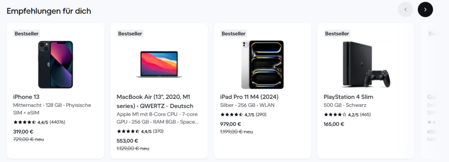Click the iPad Pro 11 M4 (2024) title
This screenshot has width=449, height=162.
point(249,97)
